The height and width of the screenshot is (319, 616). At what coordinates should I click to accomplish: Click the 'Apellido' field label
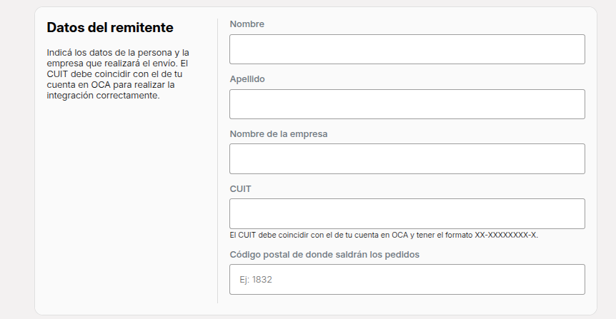[x=247, y=79]
